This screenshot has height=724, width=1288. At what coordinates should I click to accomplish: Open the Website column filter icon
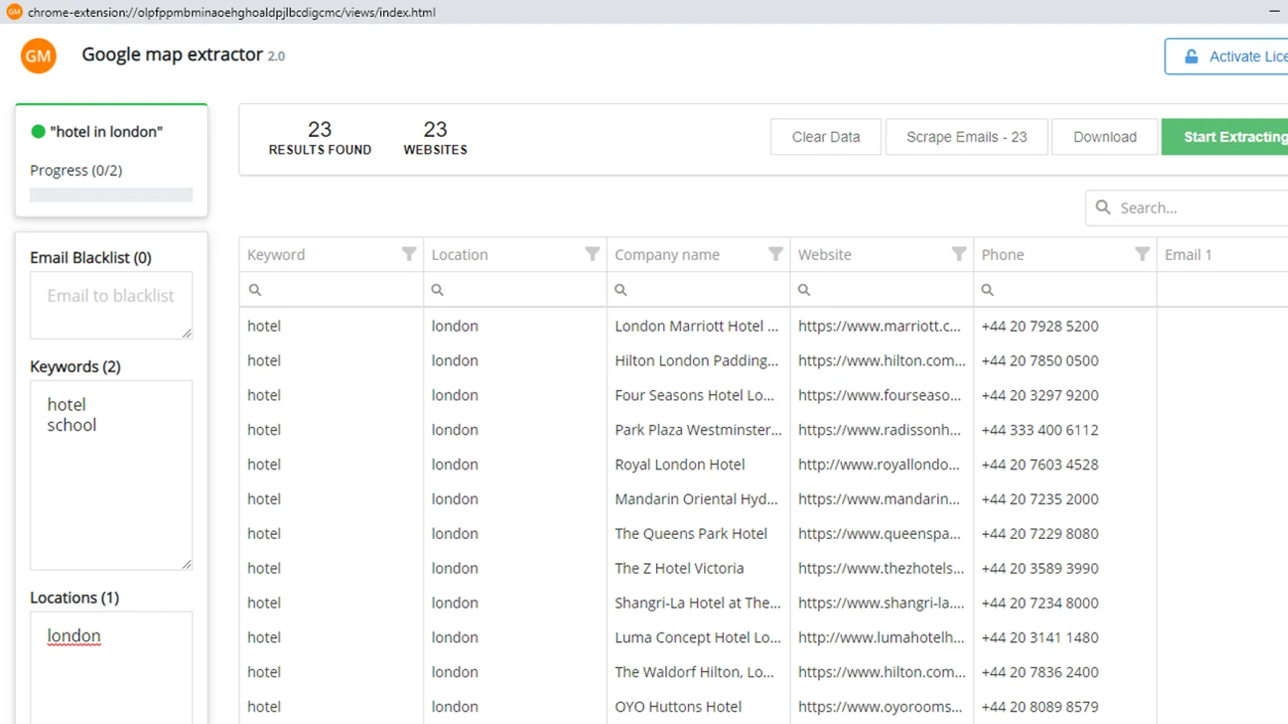point(959,254)
